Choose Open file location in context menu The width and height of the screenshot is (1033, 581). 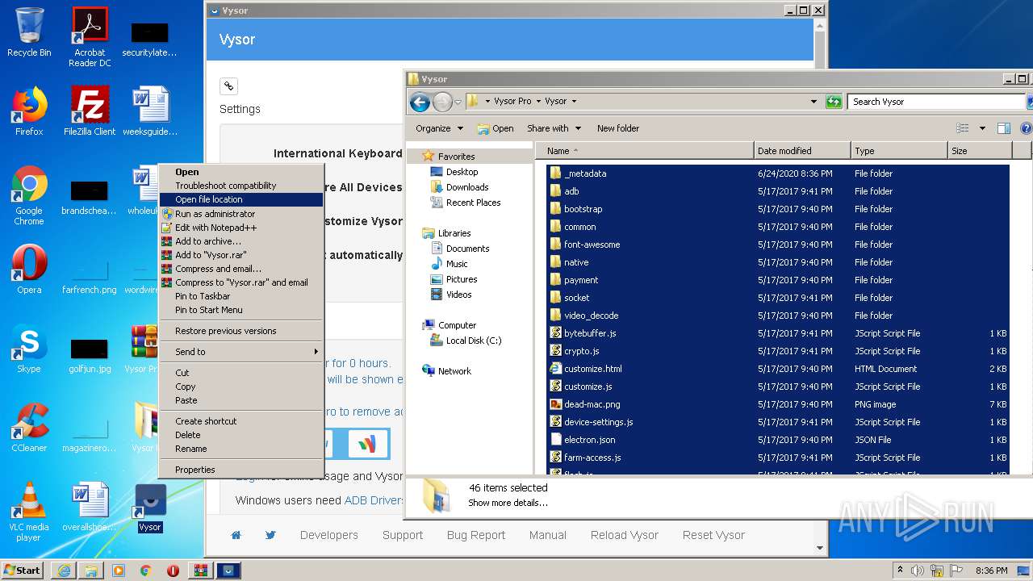[241, 199]
